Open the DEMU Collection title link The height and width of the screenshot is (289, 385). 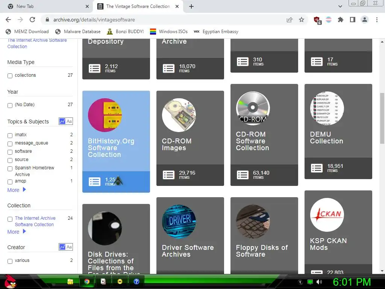(x=327, y=138)
